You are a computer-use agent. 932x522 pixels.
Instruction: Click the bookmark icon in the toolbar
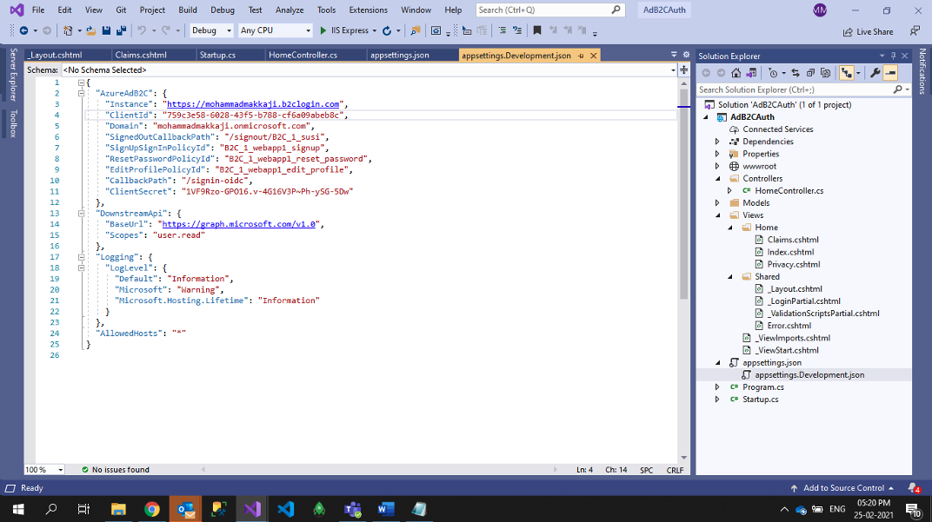click(x=537, y=30)
